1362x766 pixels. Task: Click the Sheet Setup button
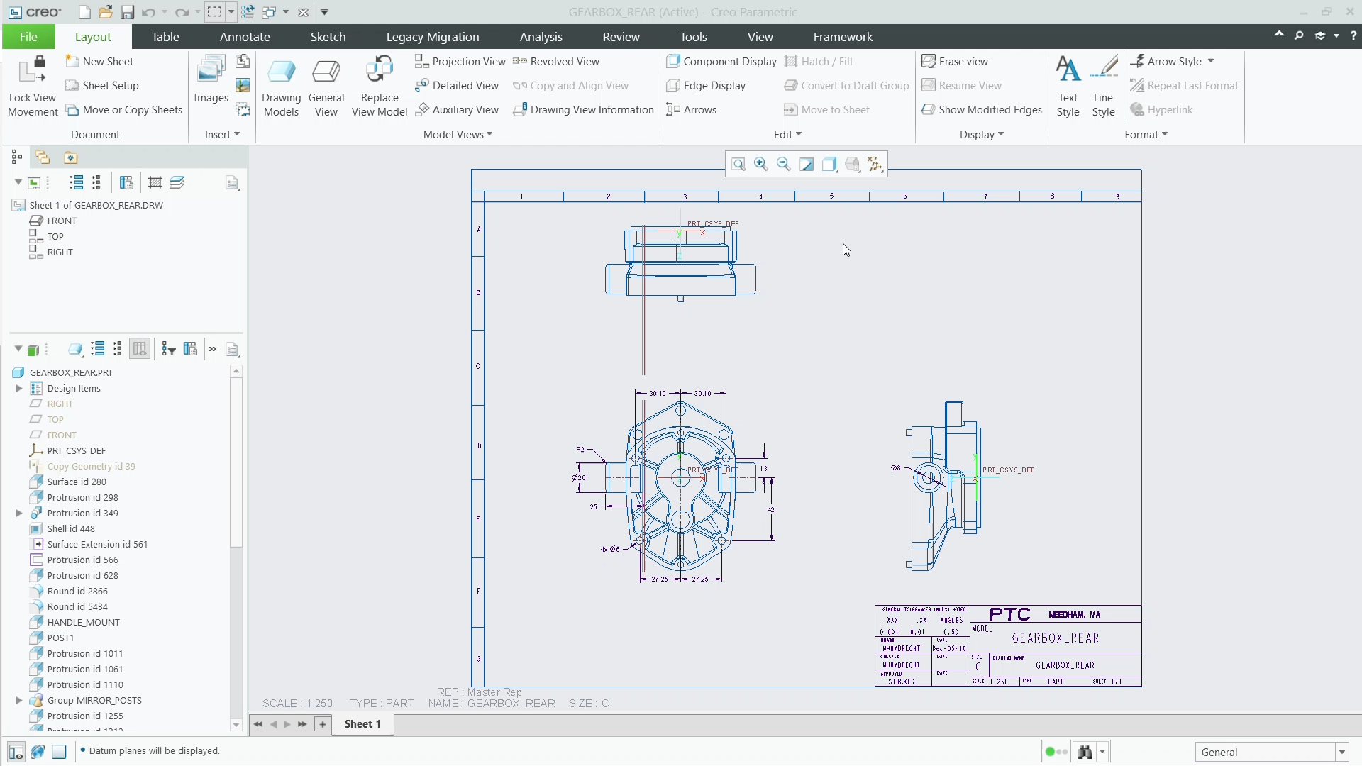point(102,86)
